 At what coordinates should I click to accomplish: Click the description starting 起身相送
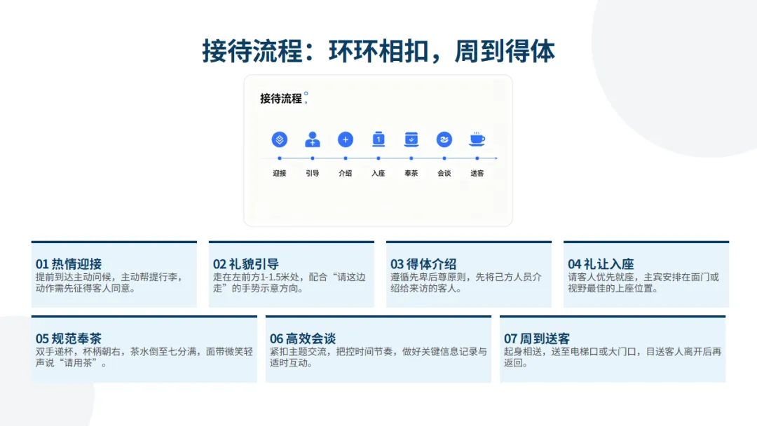[x=613, y=357]
